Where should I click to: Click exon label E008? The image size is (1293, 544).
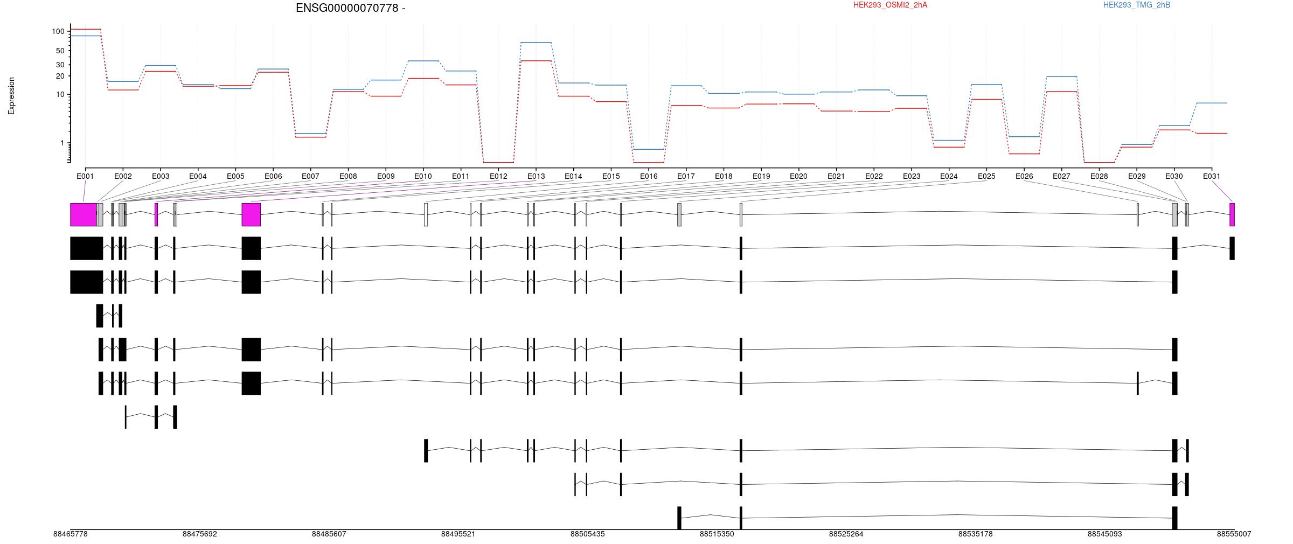coord(348,176)
